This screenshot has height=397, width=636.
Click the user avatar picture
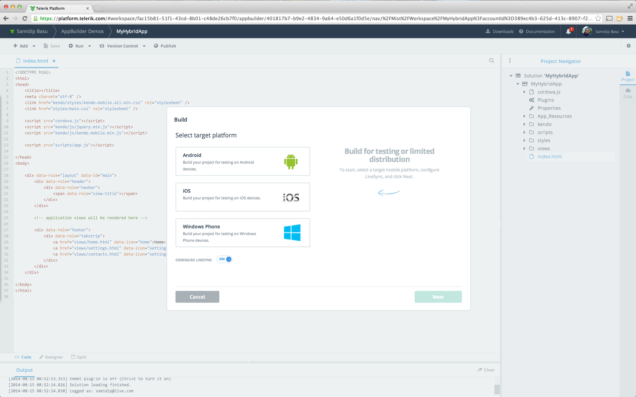[587, 31]
